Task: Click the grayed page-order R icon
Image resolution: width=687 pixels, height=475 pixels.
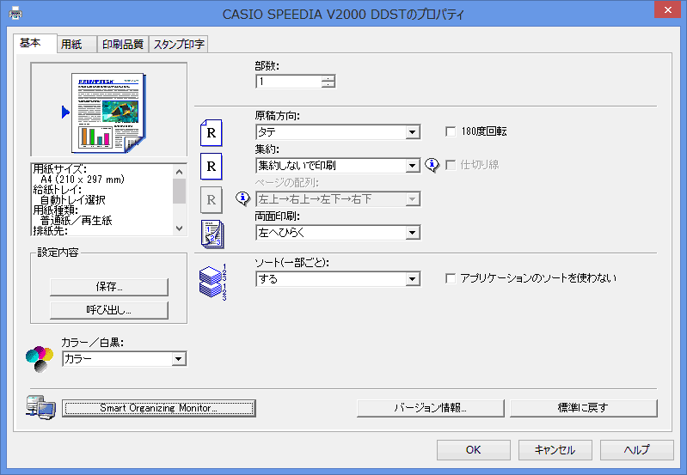Action: 212,200
